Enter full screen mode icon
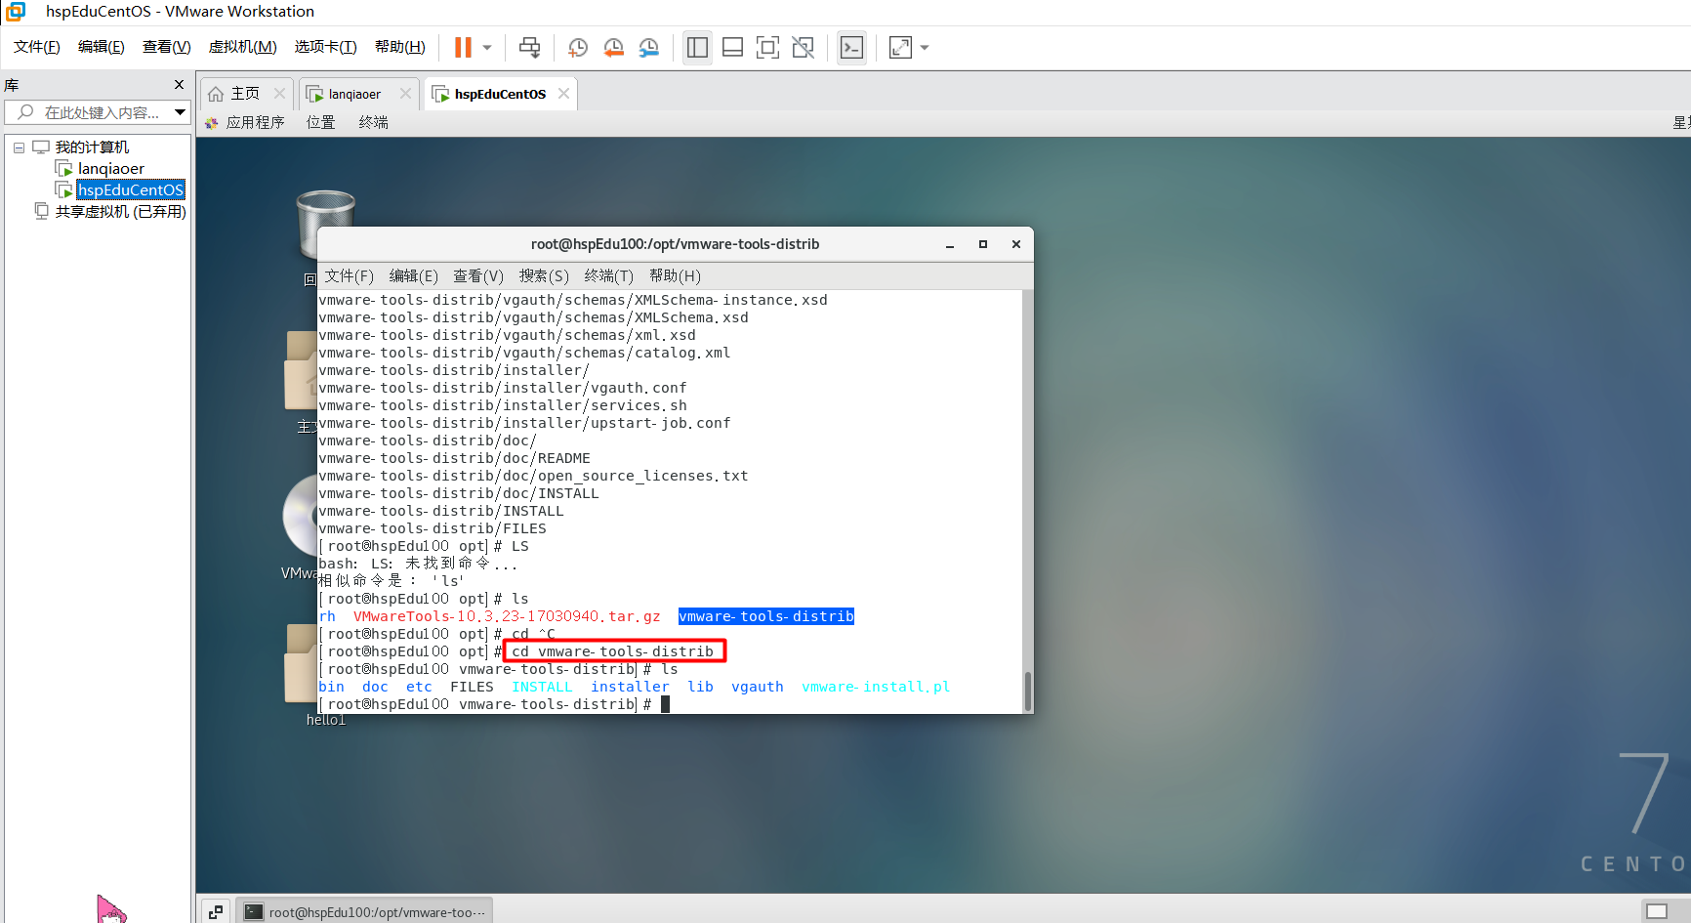1691x923 pixels. pyautogui.click(x=767, y=47)
